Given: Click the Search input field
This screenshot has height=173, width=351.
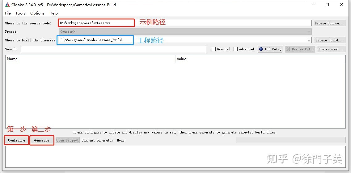Looking at the screenshot, I should pos(113,49).
